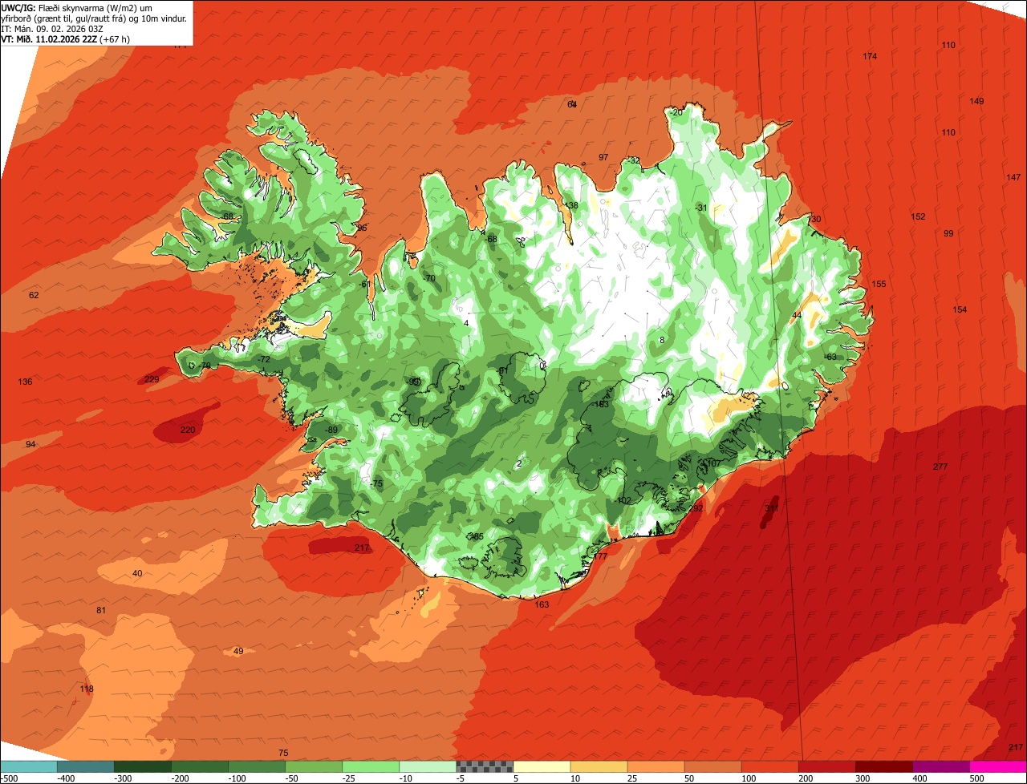Choose the red 200 to 300 legend swatch
Image resolution: width=1027 pixels, height=784 pixels.
coord(826,766)
